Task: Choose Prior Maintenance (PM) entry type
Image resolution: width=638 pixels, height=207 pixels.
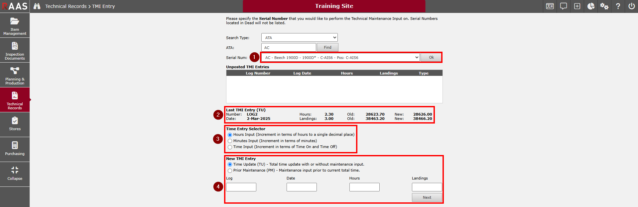Action: (230, 171)
